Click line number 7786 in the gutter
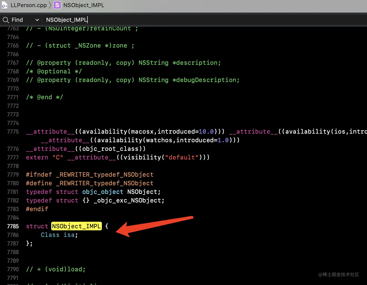367x285 pixels. [13, 235]
